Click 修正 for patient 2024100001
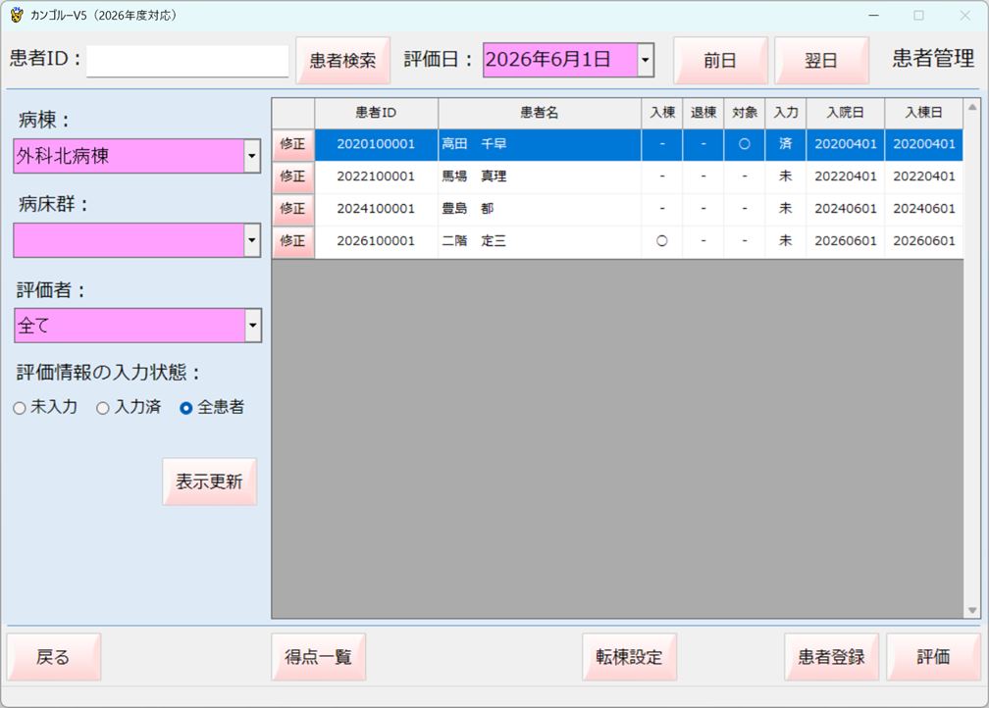The height and width of the screenshot is (708, 989). [293, 209]
